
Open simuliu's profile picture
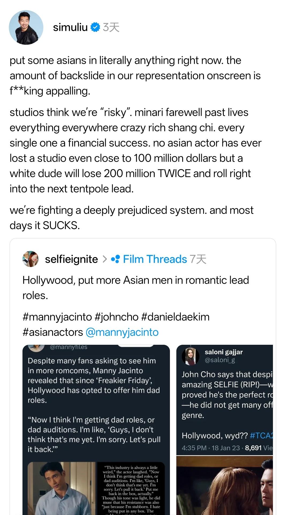26,27
